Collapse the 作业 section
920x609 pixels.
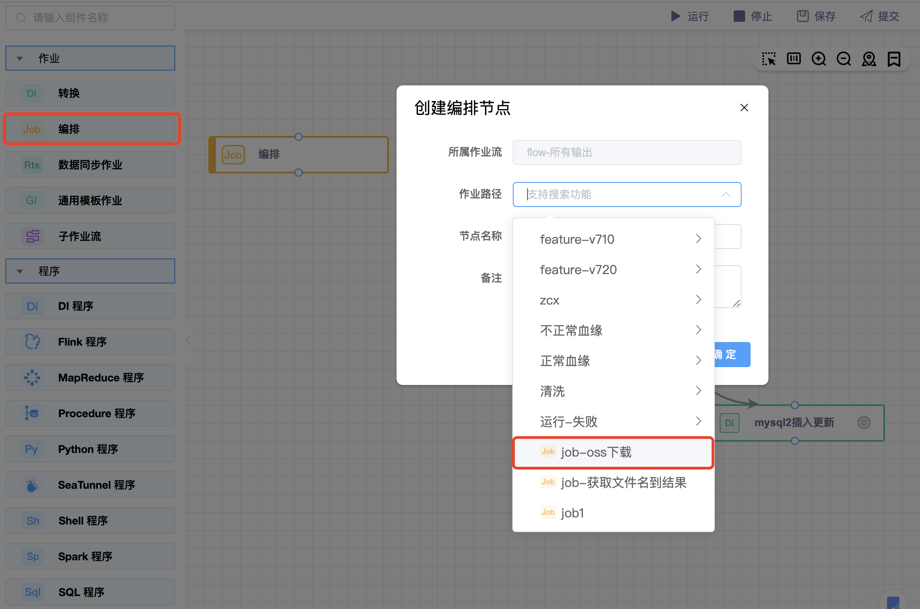pos(20,59)
